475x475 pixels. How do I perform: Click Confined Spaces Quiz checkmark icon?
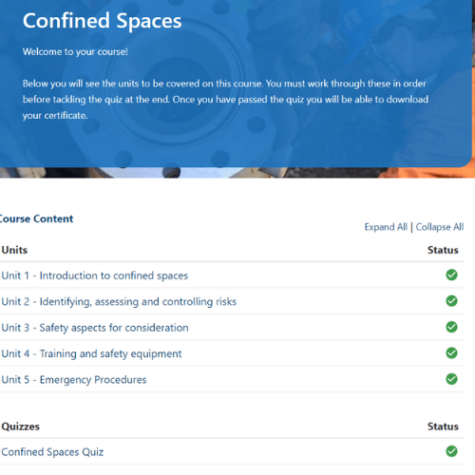pos(451,451)
